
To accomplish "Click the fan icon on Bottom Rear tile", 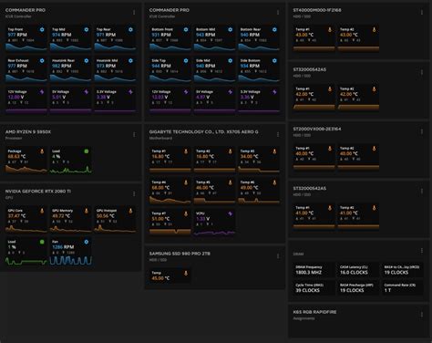I will click(x=274, y=29).
